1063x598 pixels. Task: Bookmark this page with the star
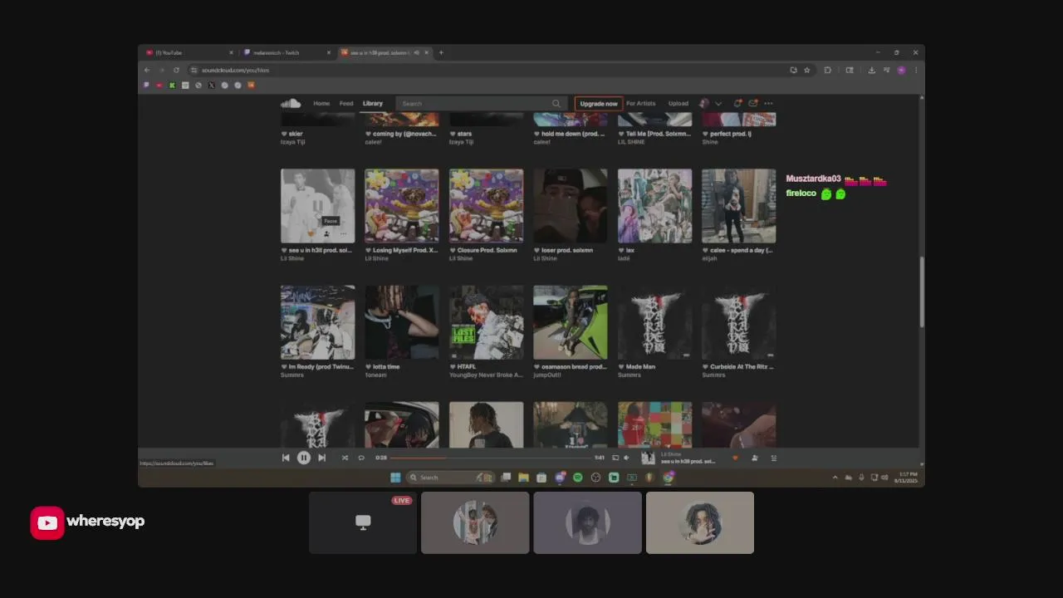point(806,70)
